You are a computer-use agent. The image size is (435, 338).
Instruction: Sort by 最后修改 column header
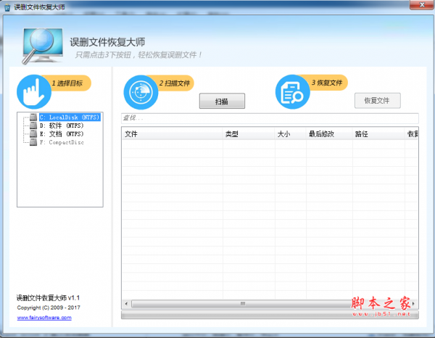[330, 134]
